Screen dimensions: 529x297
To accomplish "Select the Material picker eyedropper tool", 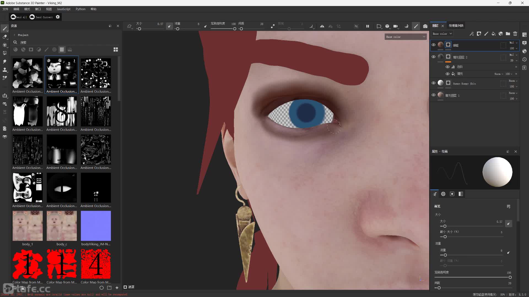I will click(5, 78).
